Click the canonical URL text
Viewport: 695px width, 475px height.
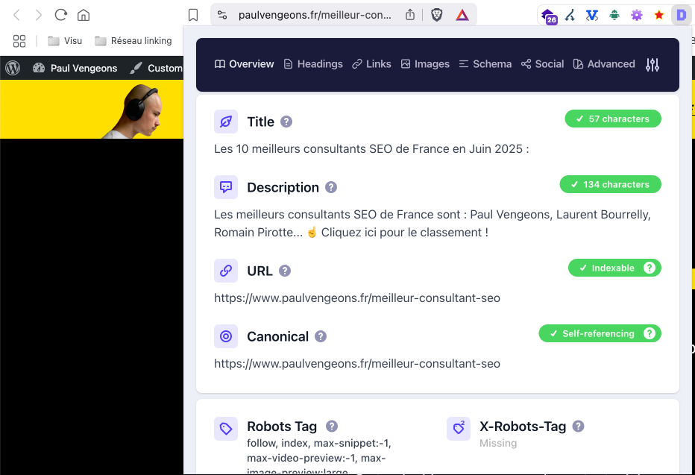[356, 363]
